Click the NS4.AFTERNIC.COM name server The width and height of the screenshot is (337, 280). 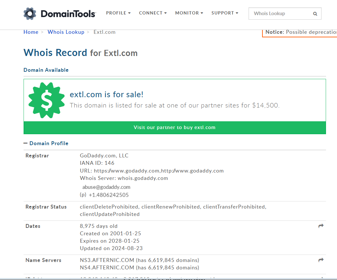tap(107, 267)
